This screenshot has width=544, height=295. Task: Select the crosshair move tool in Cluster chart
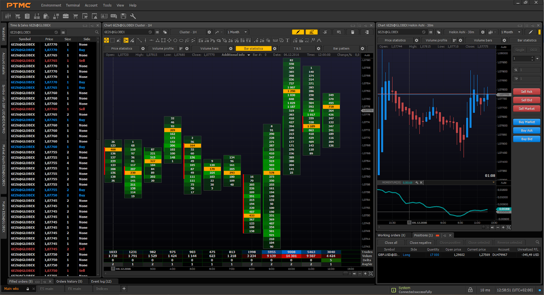click(106, 40)
